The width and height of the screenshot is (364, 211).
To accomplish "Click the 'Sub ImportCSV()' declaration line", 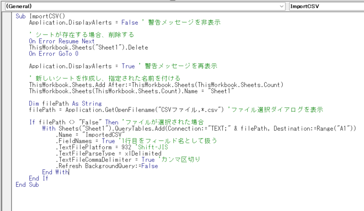I will tap(40, 16).
